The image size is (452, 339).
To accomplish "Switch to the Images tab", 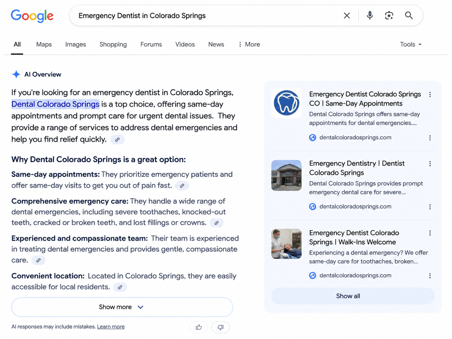I will (x=76, y=44).
